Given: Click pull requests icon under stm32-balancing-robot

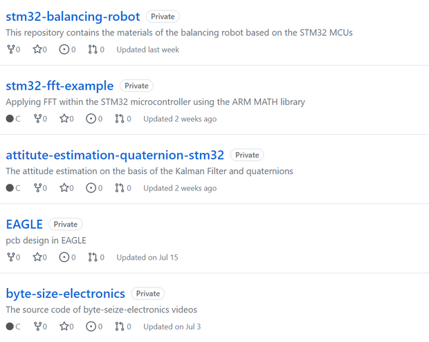Looking at the screenshot, I should (93, 50).
